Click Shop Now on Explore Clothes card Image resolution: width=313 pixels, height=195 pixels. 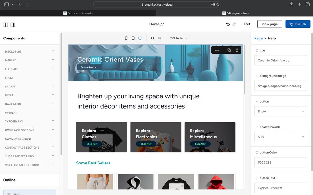(92, 144)
